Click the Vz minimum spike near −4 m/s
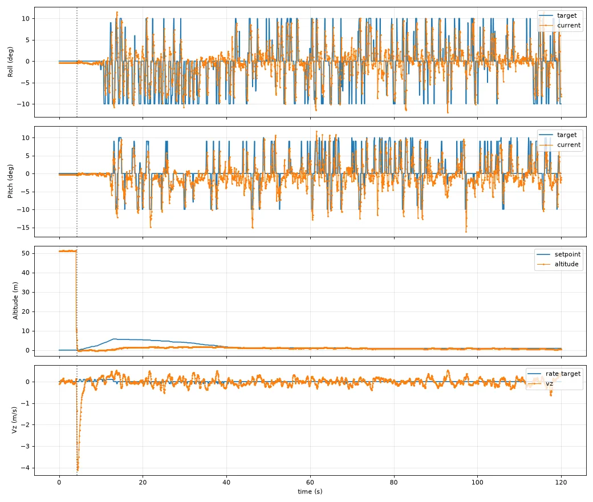The width and height of the screenshot is (593, 502). 78,469
